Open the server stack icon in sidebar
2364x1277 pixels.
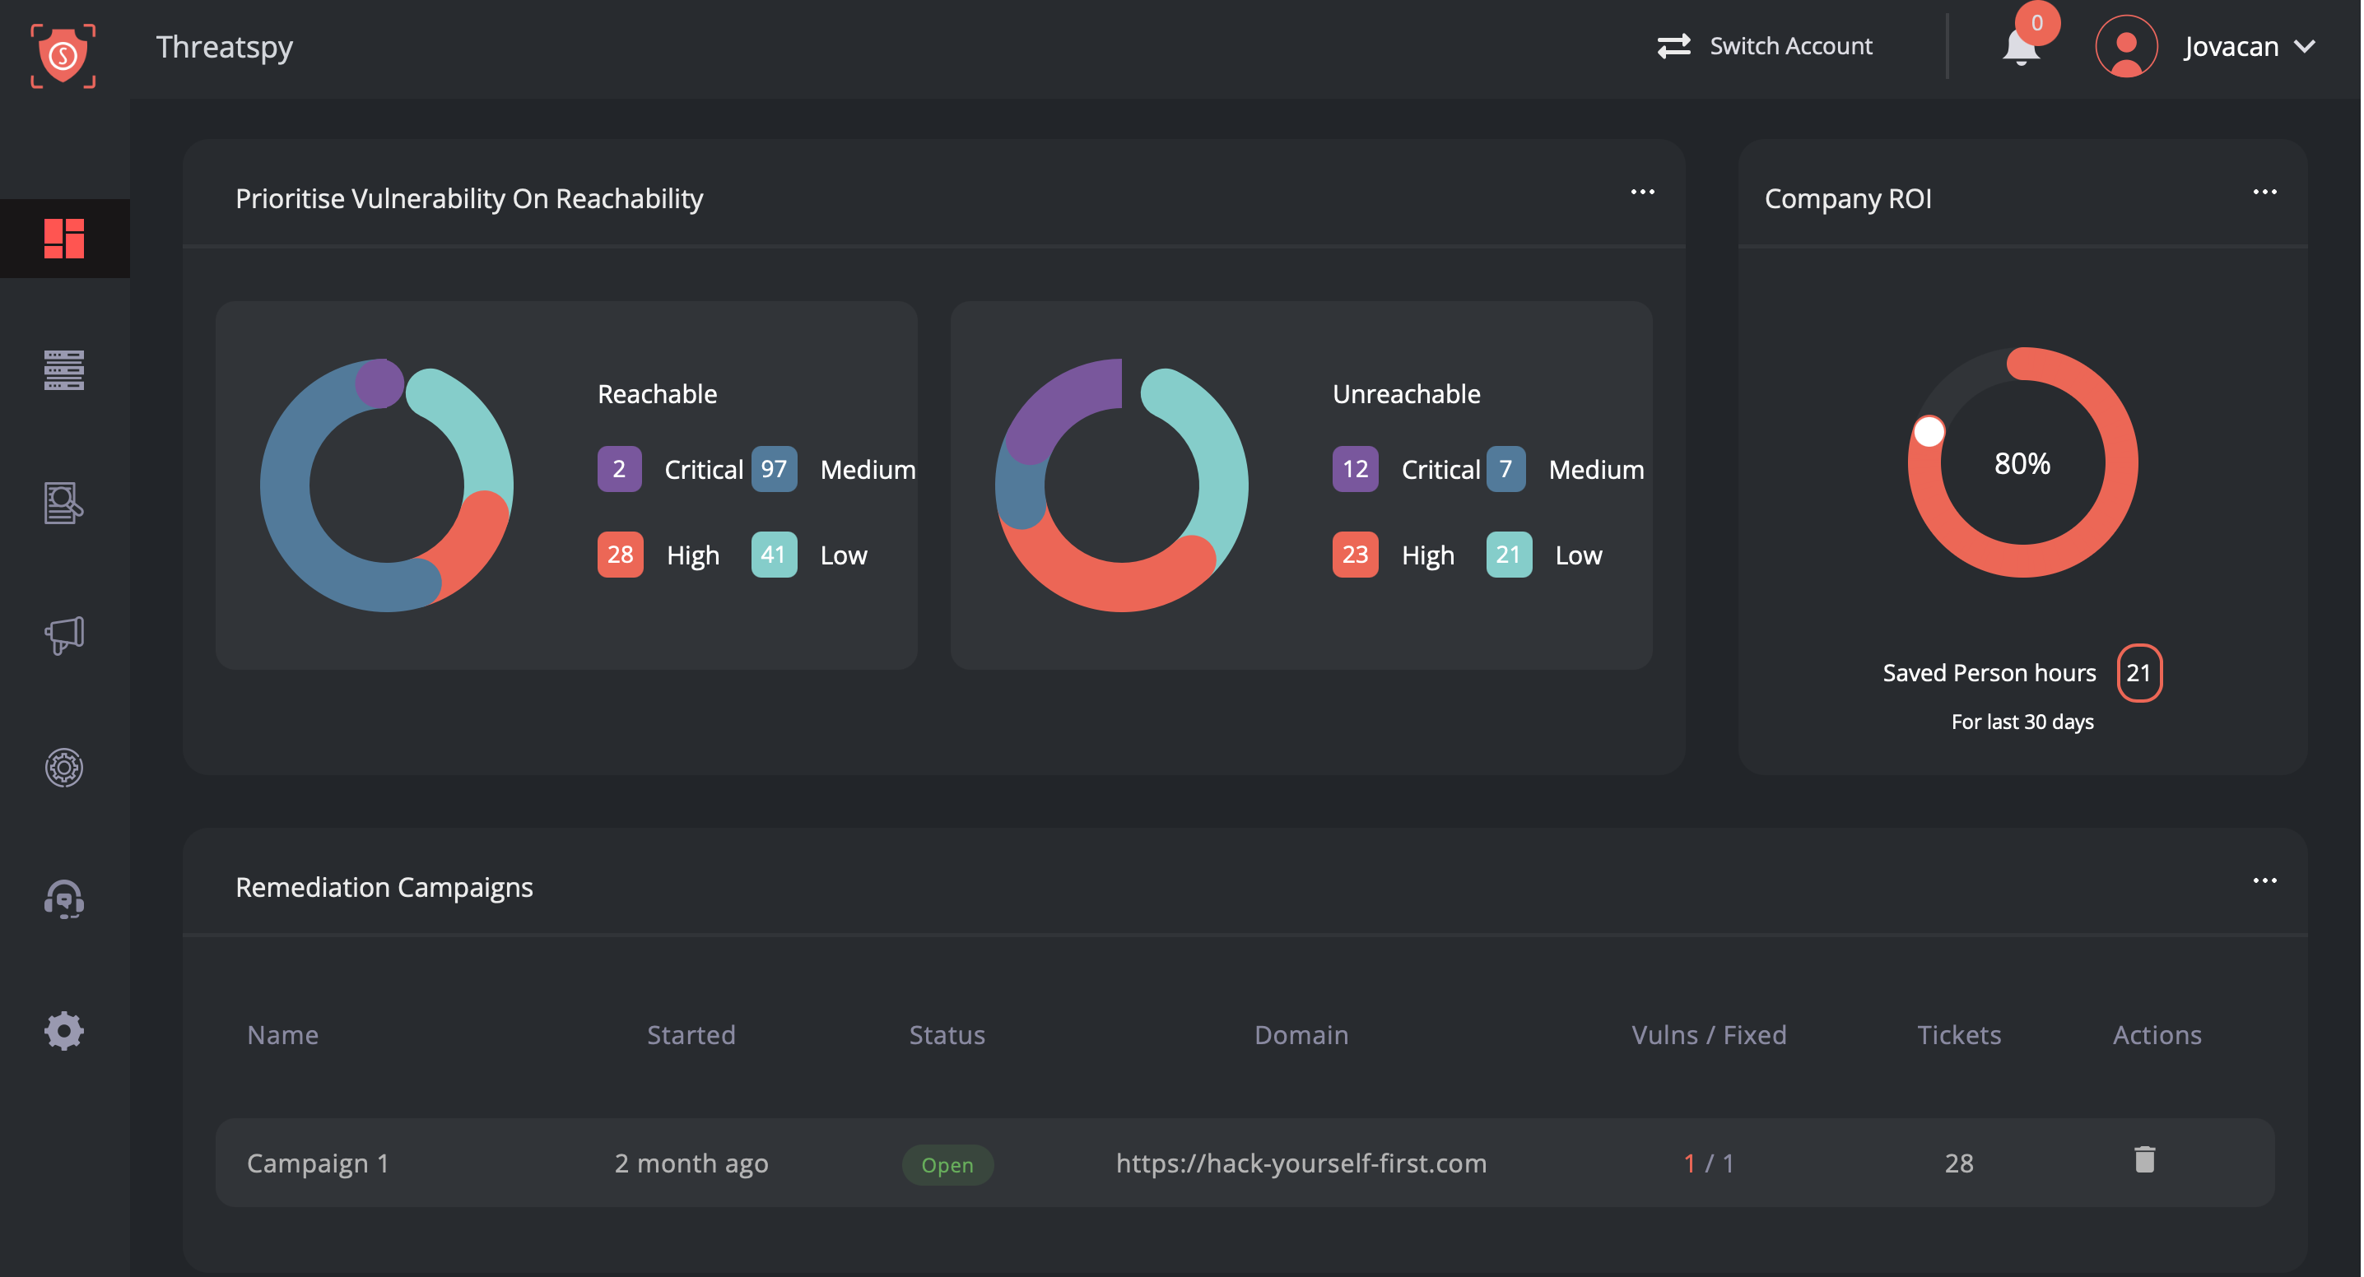(x=64, y=369)
